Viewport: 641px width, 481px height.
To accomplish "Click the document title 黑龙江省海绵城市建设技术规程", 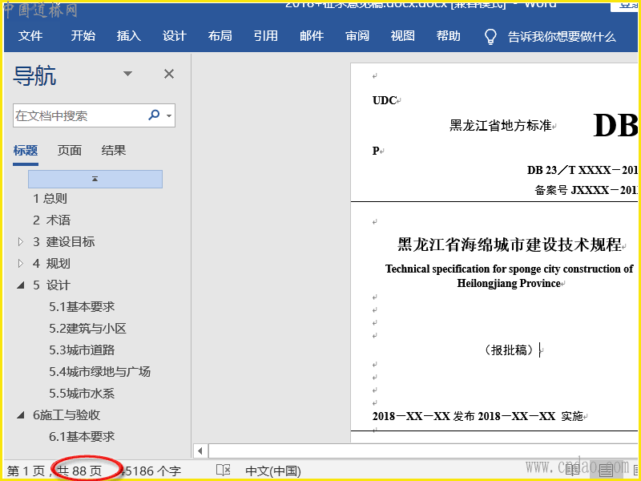I will click(x=510, y=245).
